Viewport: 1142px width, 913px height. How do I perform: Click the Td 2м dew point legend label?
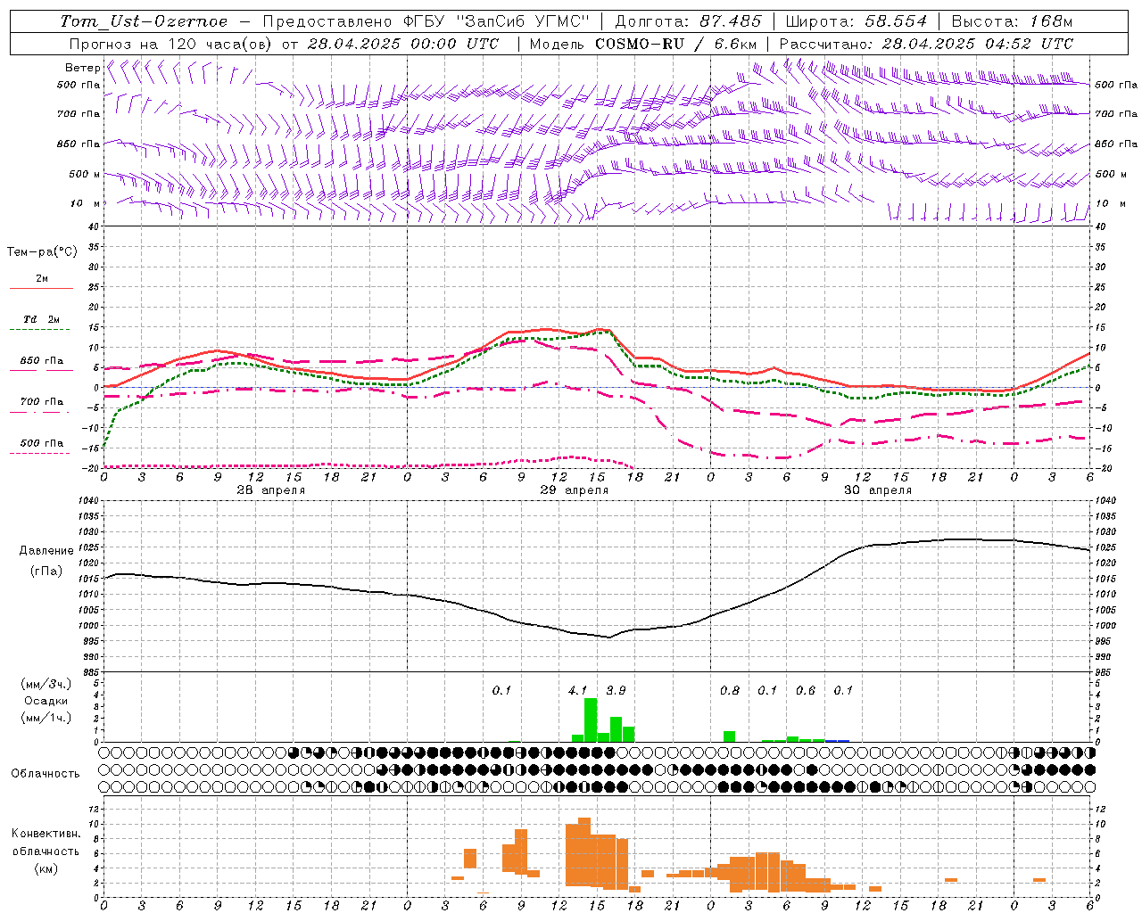[x=42, y=319]
